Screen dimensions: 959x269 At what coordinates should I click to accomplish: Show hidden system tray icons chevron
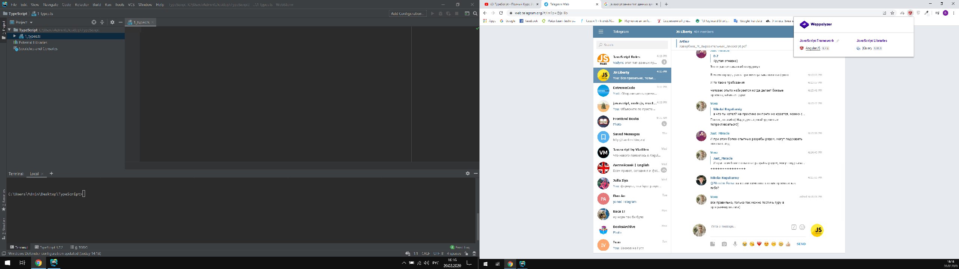[404, 263]
